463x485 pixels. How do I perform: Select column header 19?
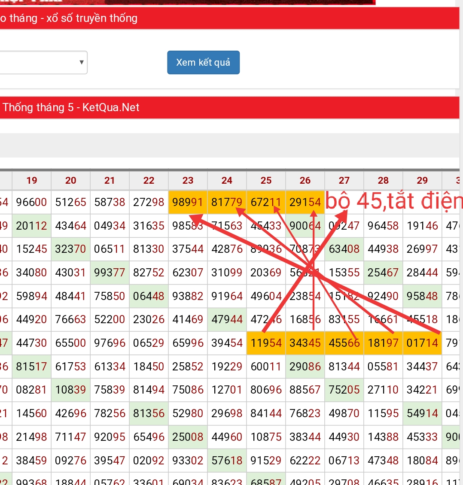32,180
